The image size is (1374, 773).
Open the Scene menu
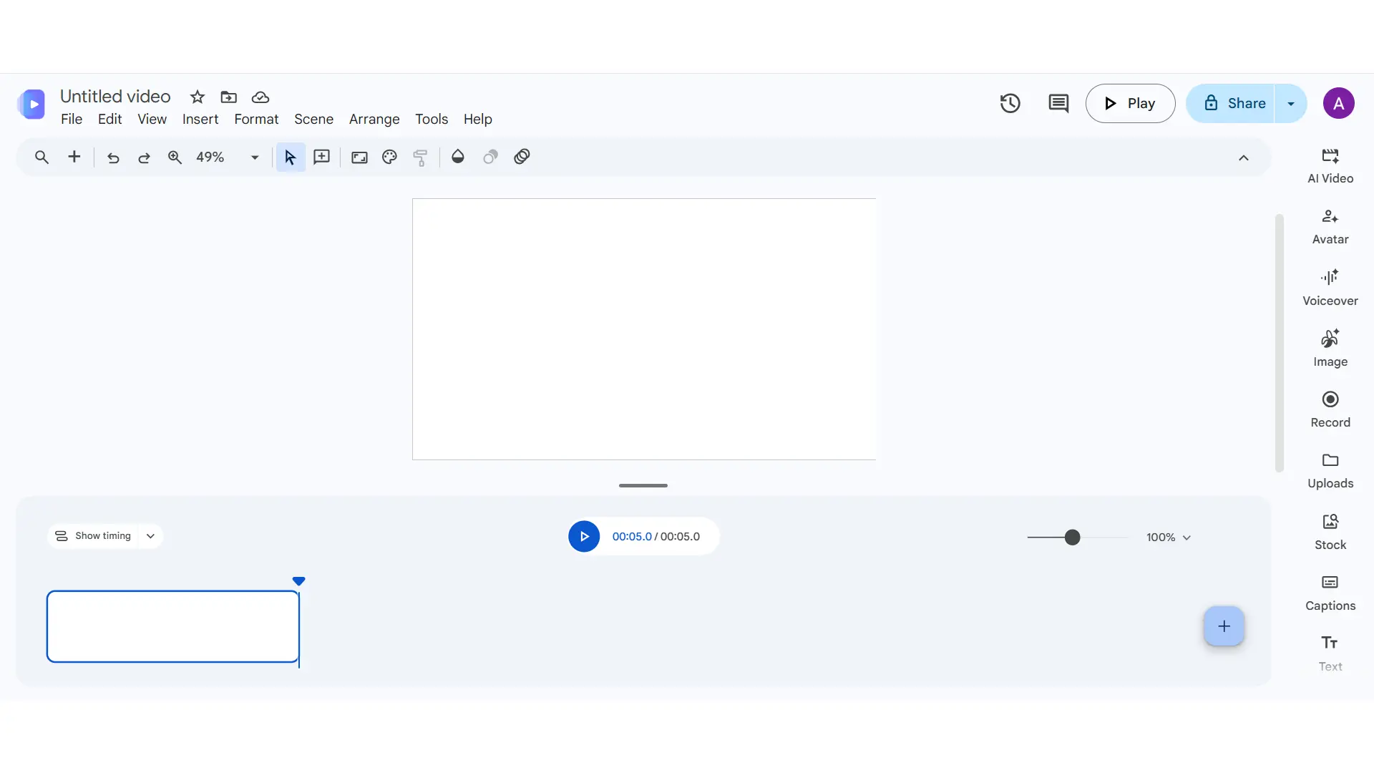pos(313,120)
